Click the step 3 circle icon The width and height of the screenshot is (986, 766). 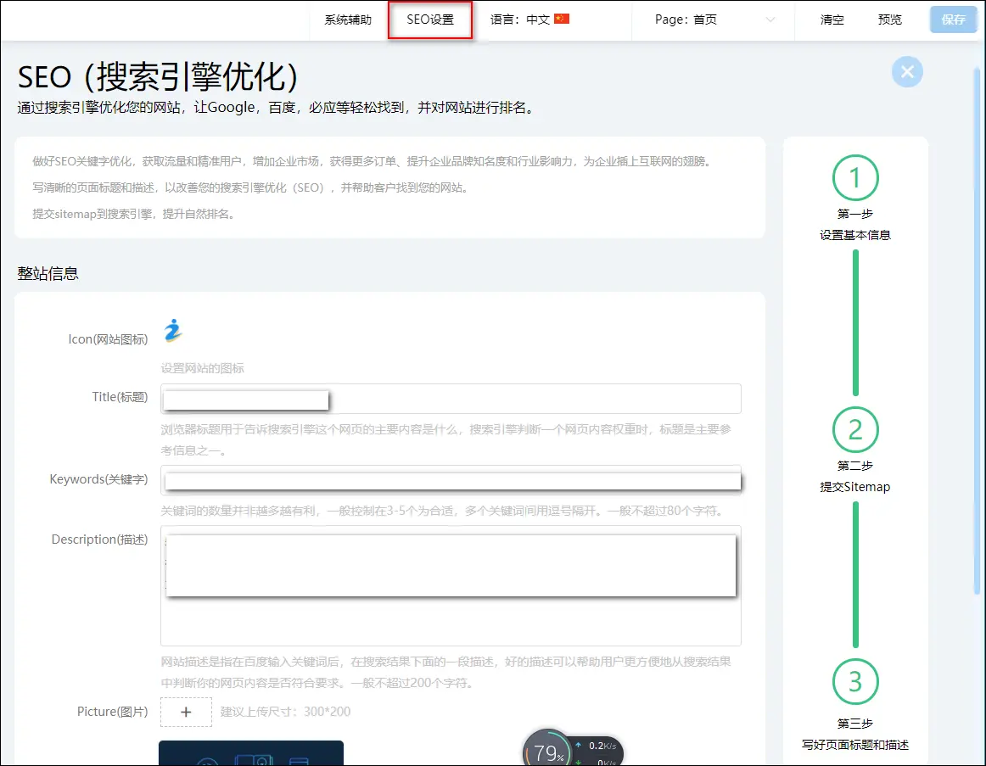pyautogui.click(x=855, y=681)
